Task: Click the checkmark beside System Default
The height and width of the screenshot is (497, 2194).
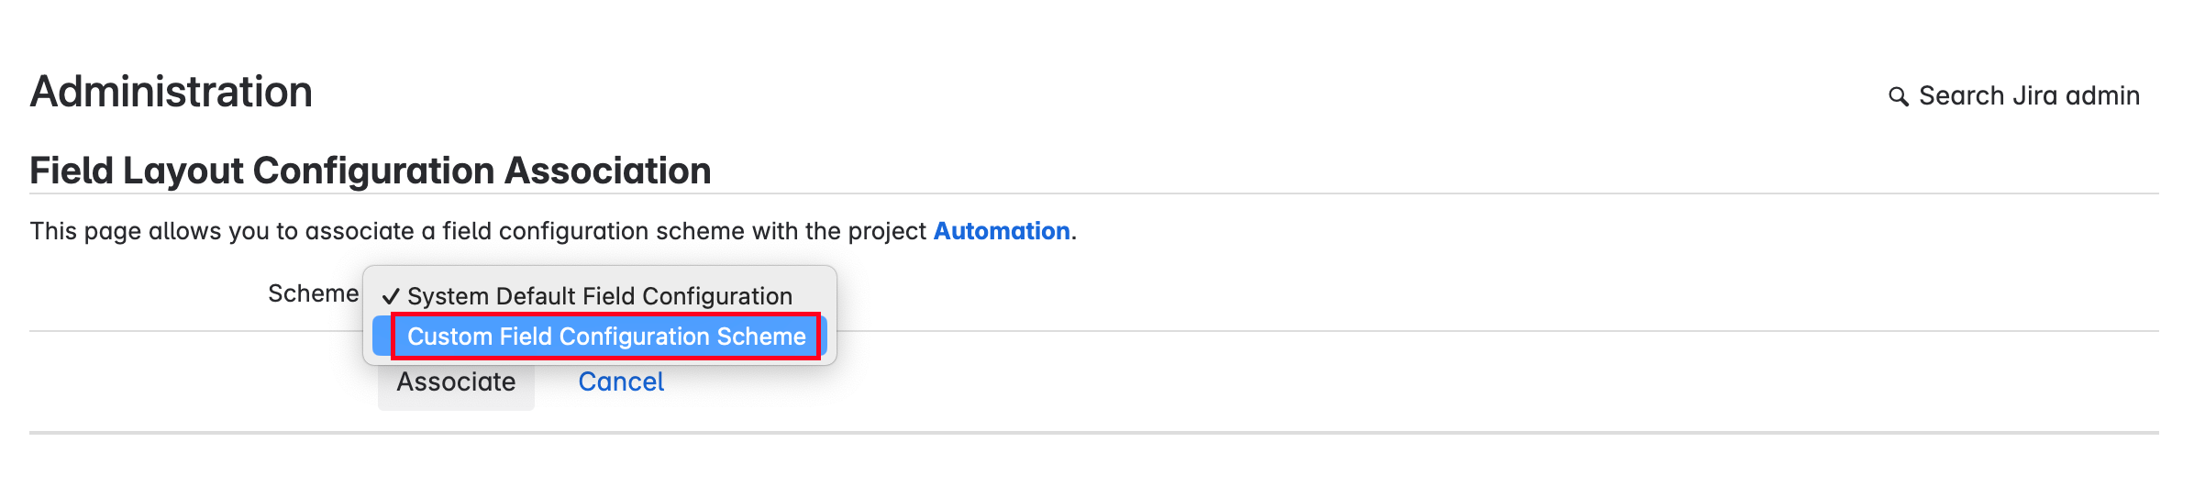Action: [391, 296]
